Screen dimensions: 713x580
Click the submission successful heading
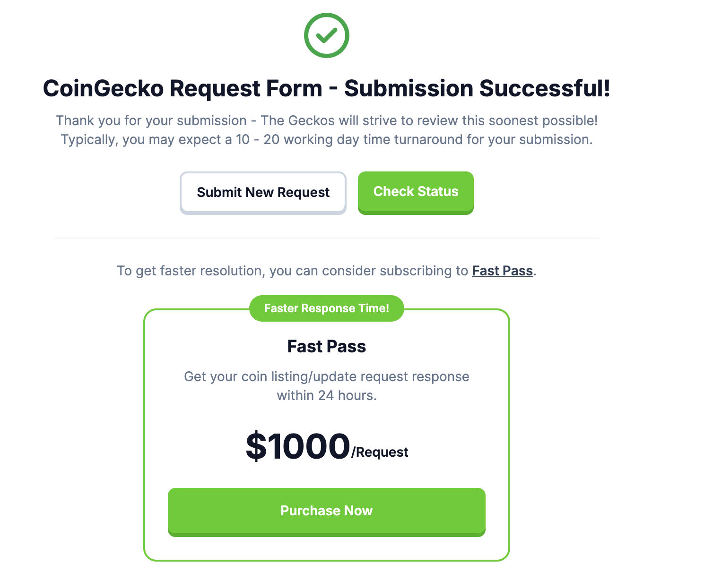coord(328,88)
